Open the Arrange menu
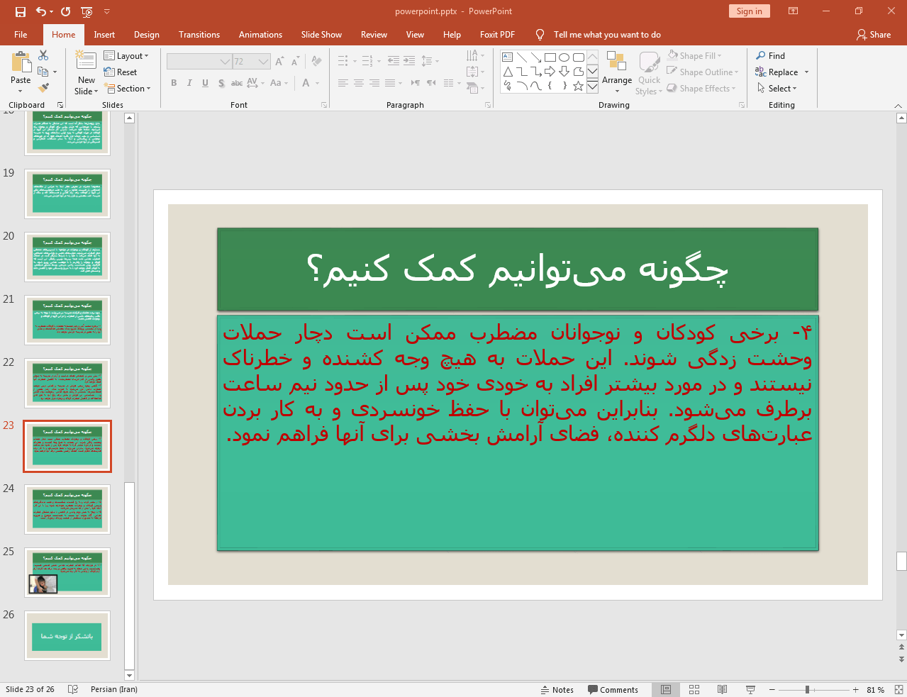907x697 pixels. (617, 72)
